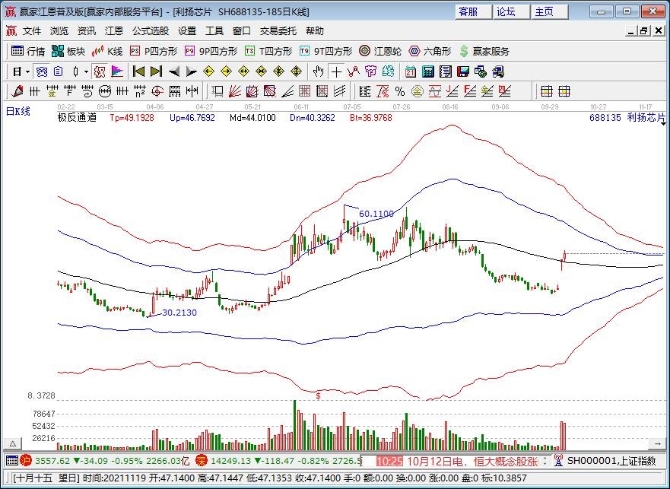Click yellow diamond with right arrow
Image resolution: width=670 pixels, height=489 pixels.
[226, 71]
